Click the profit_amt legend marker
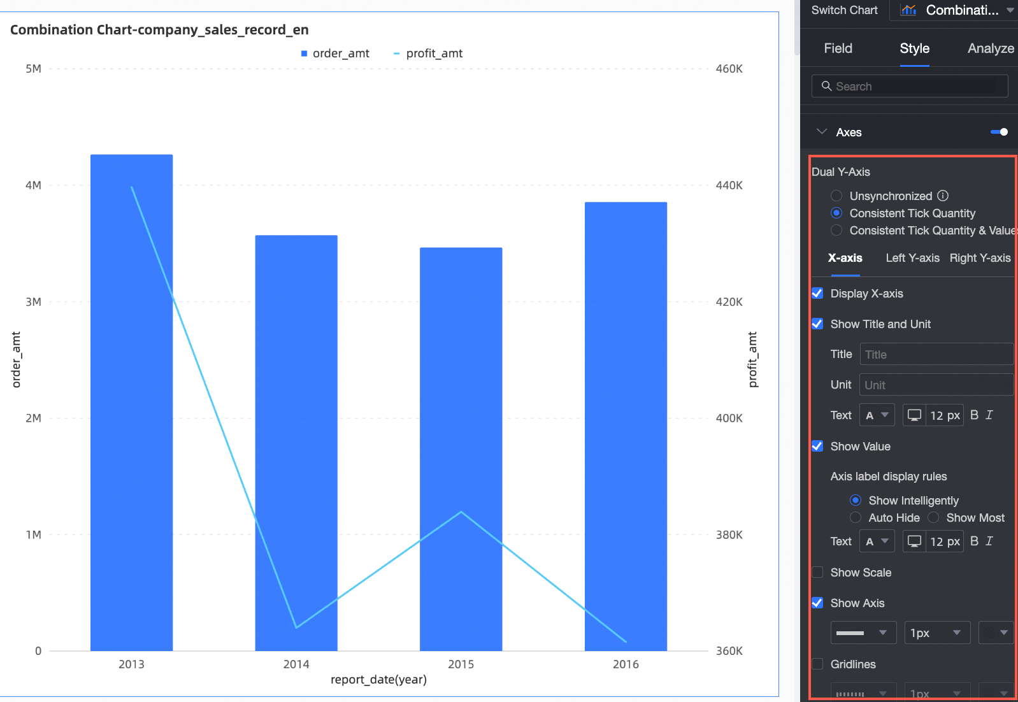The width and height of the screenshot is (1018, 702). pyautogui.click(x=397, y=54)
